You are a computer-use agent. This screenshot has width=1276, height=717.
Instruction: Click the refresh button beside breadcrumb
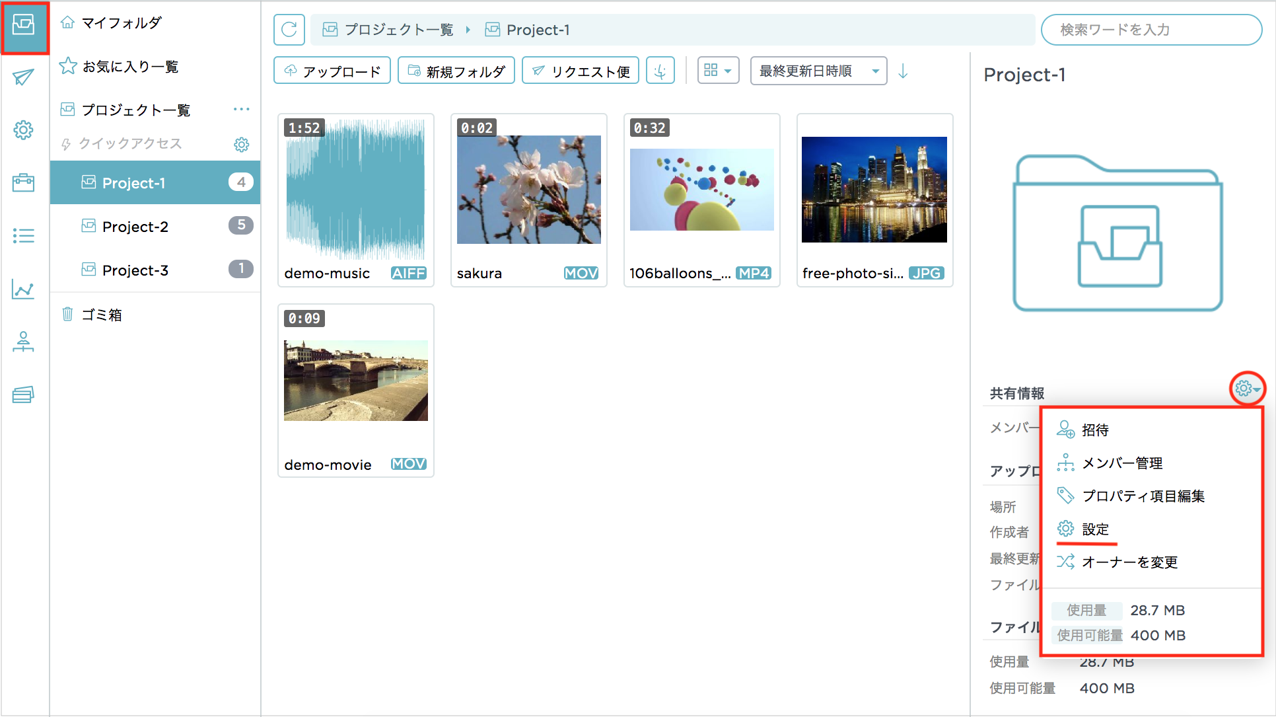(289, 30)
